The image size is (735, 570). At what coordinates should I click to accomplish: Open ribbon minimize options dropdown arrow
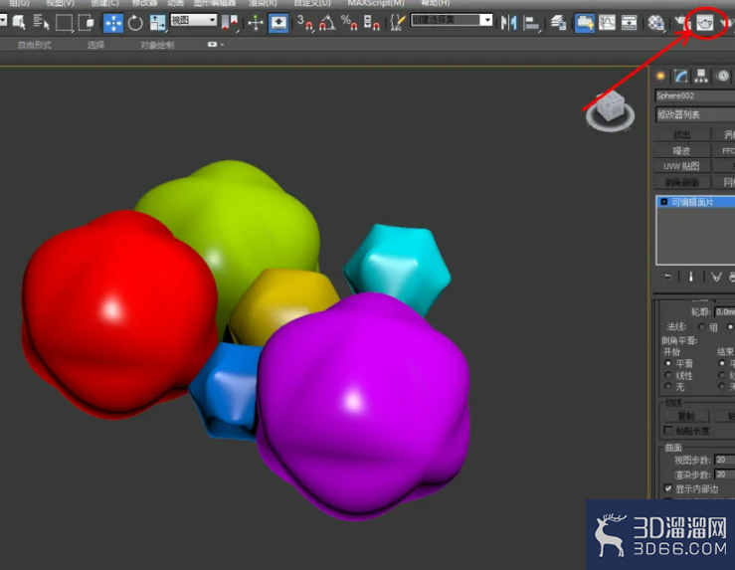click(222, 45)
